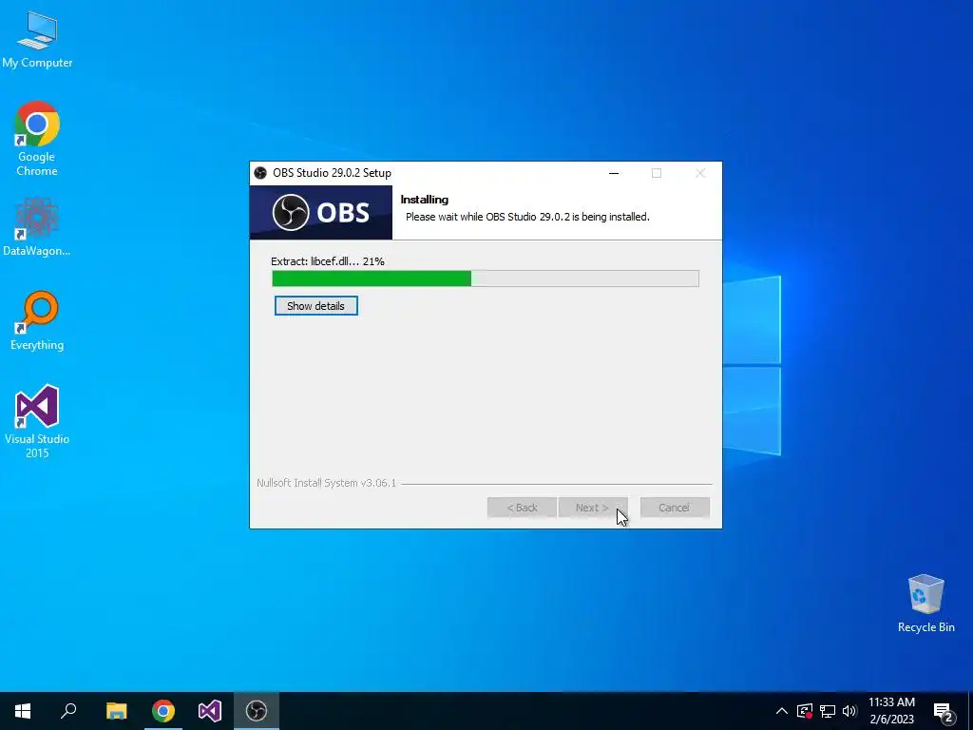Open the notification center with 2 alerts
The height and width of the screenshot is (730, 973).
[x=943, y=711]
